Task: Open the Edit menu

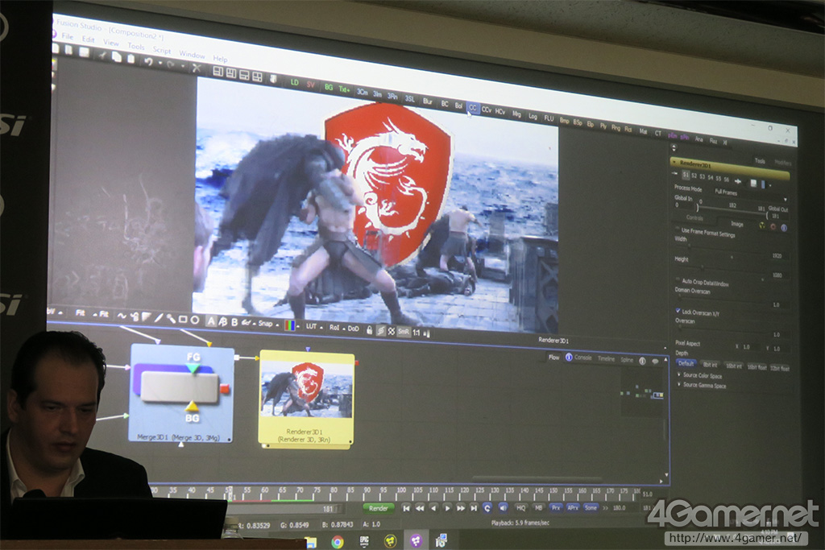Action: [88, 39]
